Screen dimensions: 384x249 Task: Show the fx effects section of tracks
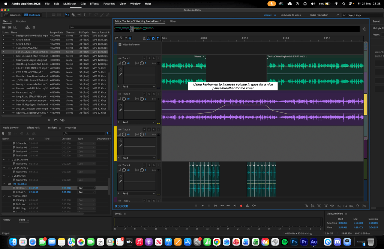pos(121,38)
